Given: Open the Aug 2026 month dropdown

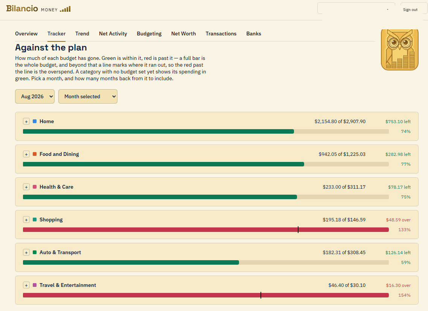Looking at the screenshot, I should point(35,96).
